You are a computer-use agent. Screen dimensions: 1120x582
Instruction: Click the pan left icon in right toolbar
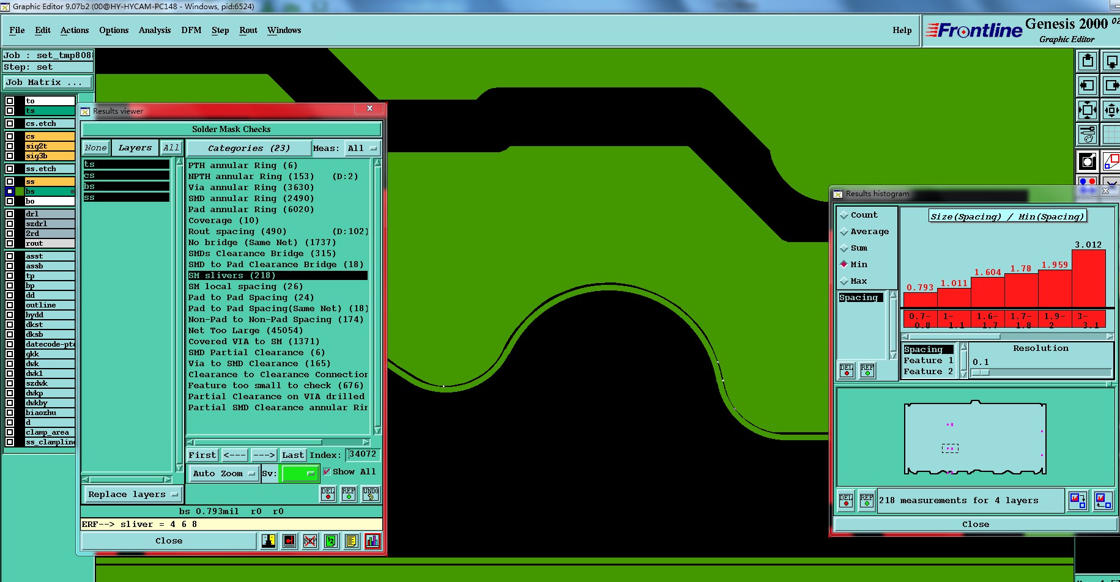tap(1087, 86)
